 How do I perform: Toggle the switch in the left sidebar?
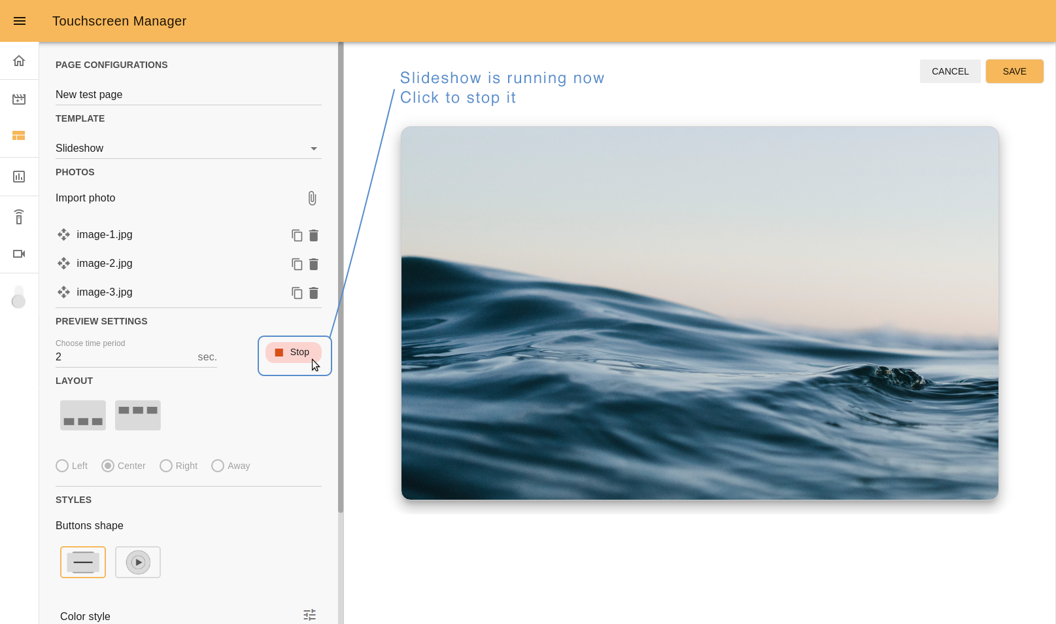(x=19, y=296)
